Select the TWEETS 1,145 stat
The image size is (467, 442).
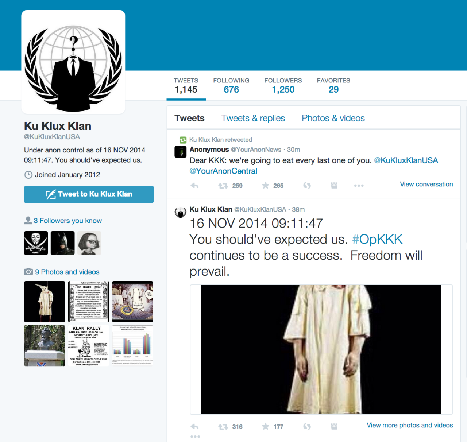(186, 86)
